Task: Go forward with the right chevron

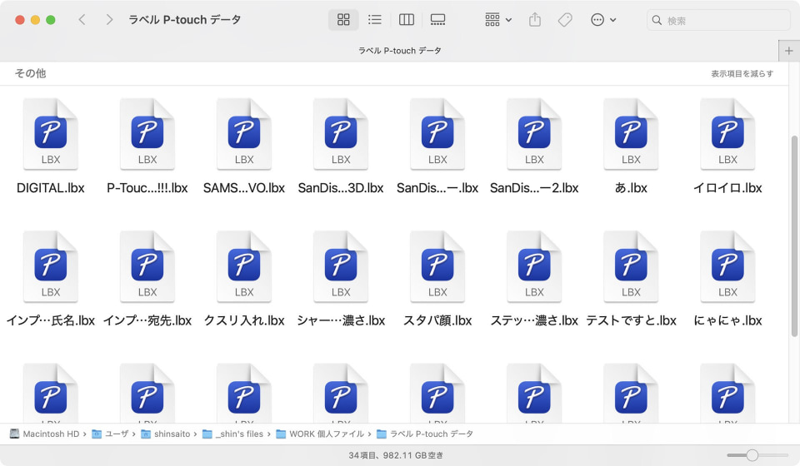Action: (x=108, y=20)
